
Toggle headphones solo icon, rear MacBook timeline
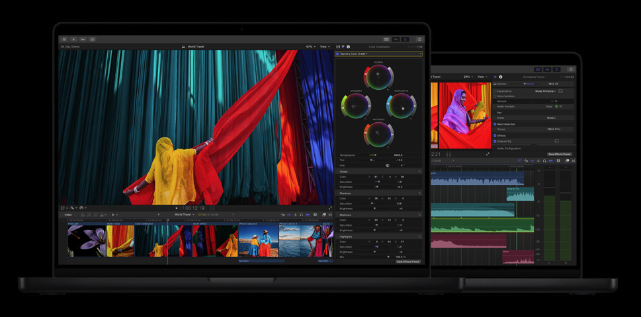[544, 160]
